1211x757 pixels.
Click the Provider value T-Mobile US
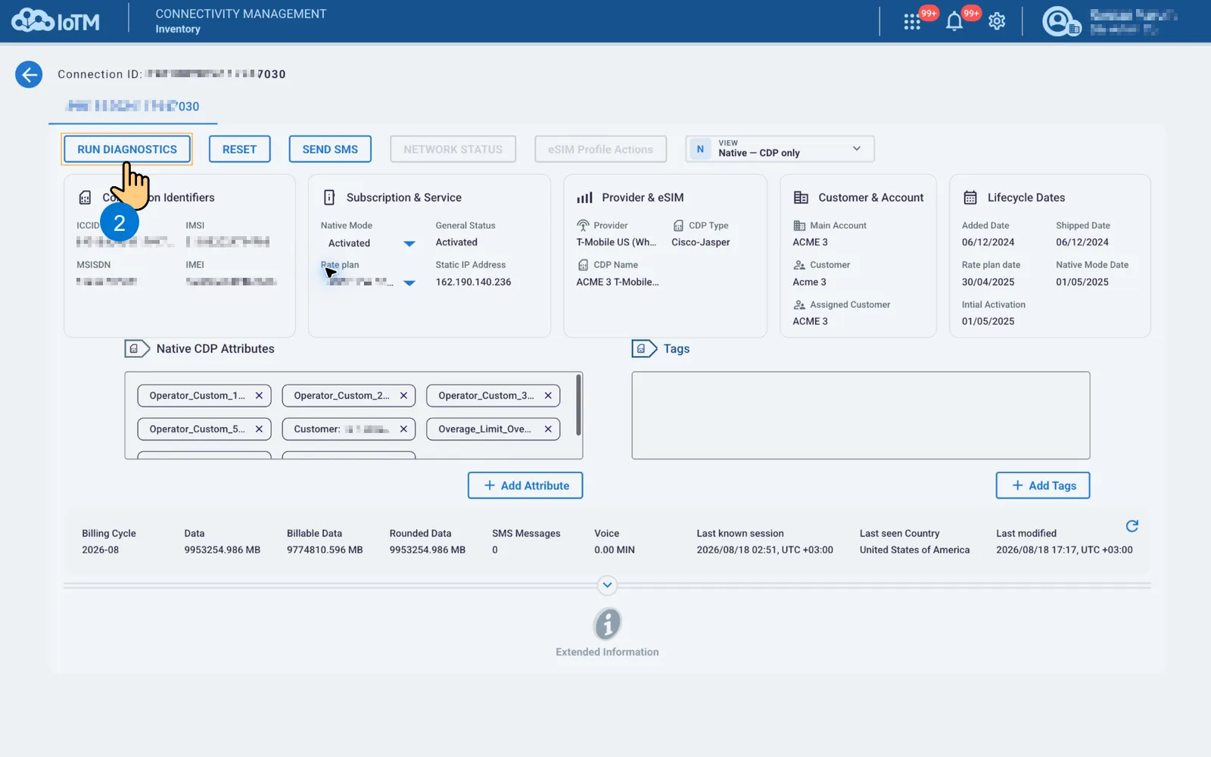(616, 242)
